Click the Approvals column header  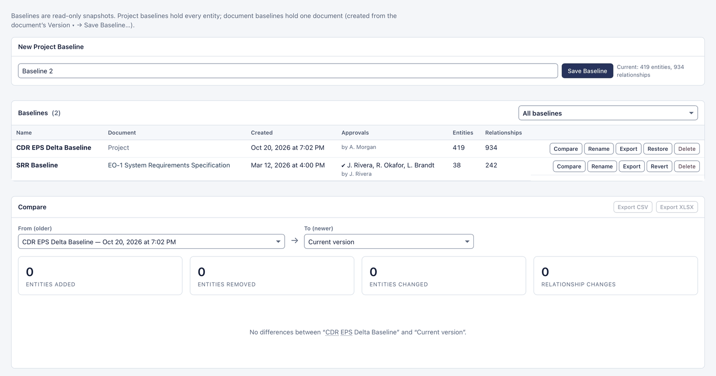[355, 132]
